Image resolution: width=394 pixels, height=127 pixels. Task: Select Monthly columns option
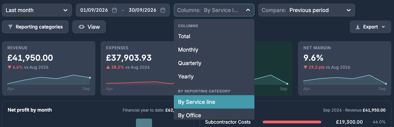pyautogui.click(x=214, y=50)
